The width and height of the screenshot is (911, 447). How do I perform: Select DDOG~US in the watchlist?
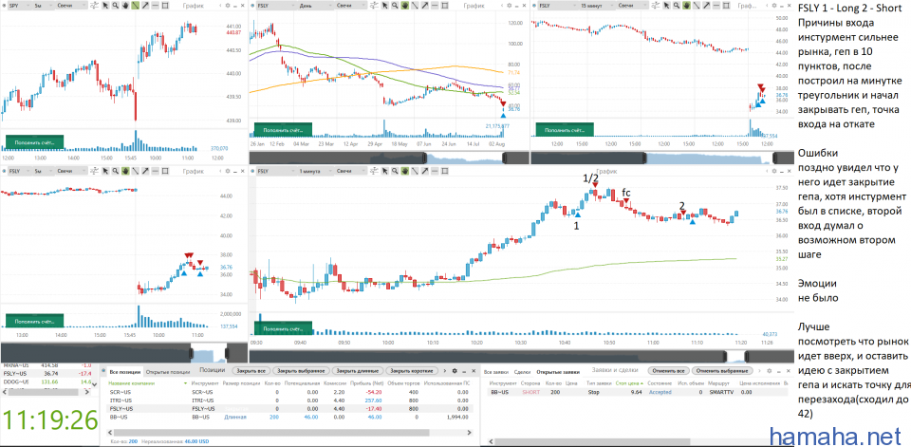[46, 382]
